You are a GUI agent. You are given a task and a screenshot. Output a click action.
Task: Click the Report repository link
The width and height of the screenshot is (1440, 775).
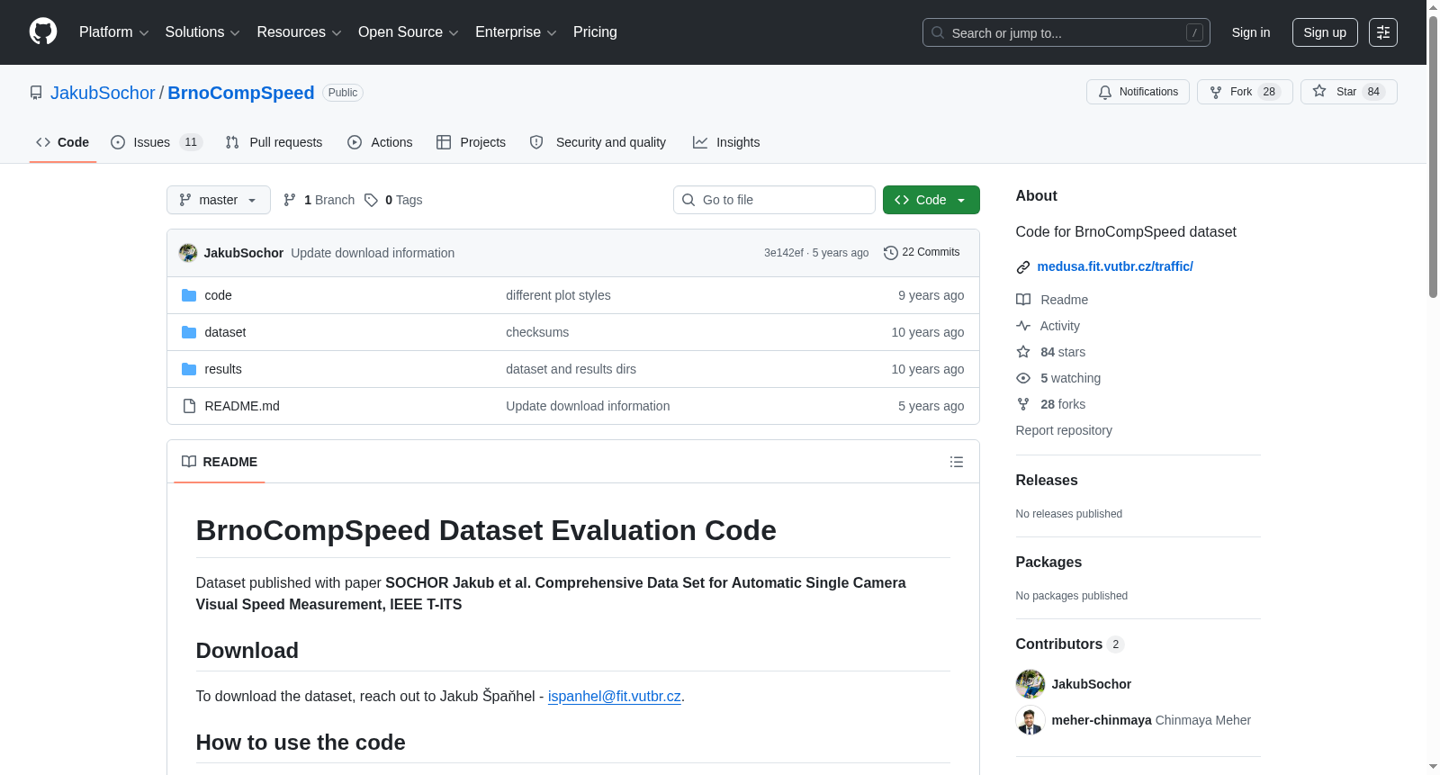click(x=1064, y=430)
